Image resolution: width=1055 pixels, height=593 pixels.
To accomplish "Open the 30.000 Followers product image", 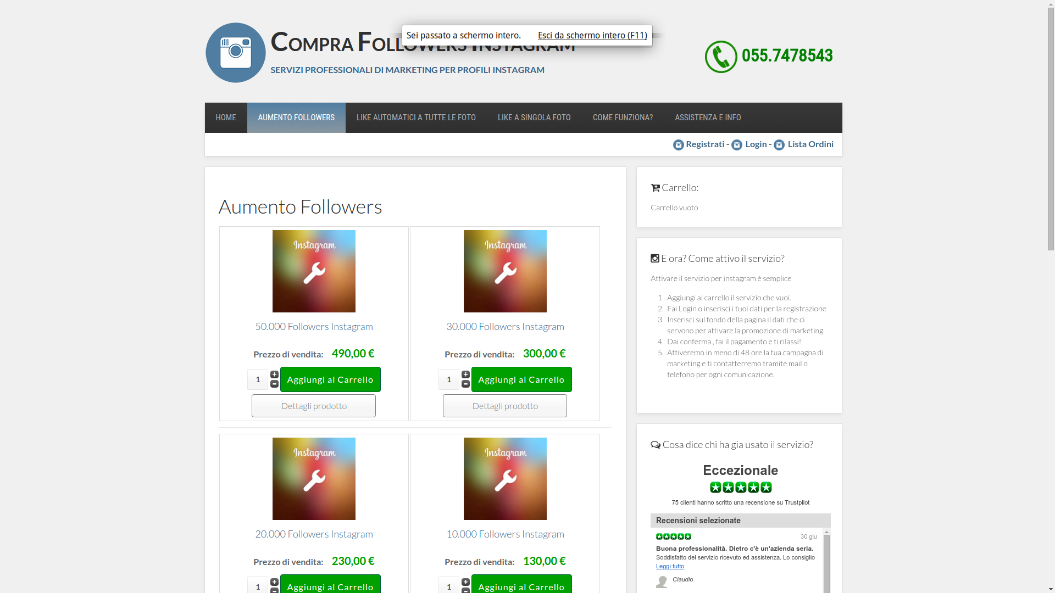I will 505,271.
